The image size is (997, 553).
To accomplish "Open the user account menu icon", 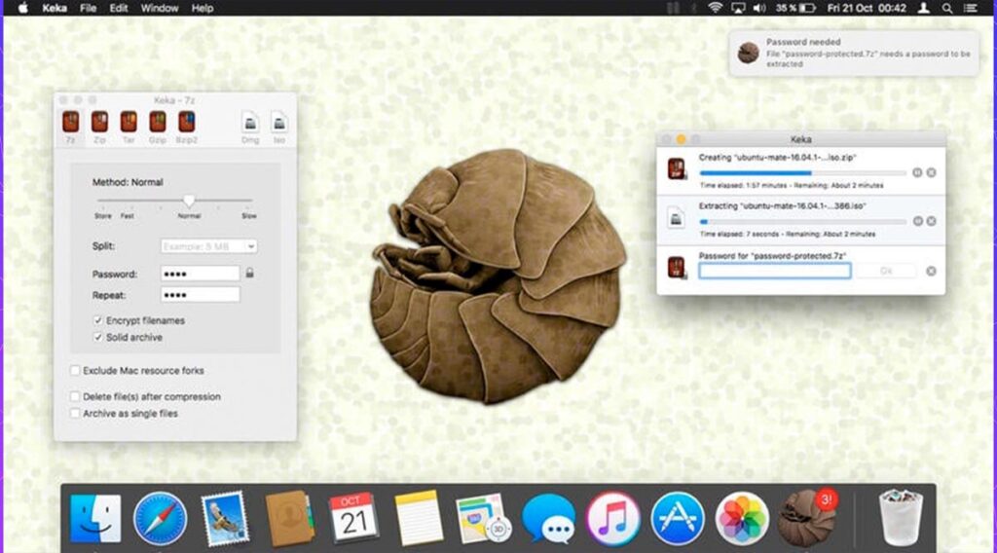I will (x=924, y=8).
